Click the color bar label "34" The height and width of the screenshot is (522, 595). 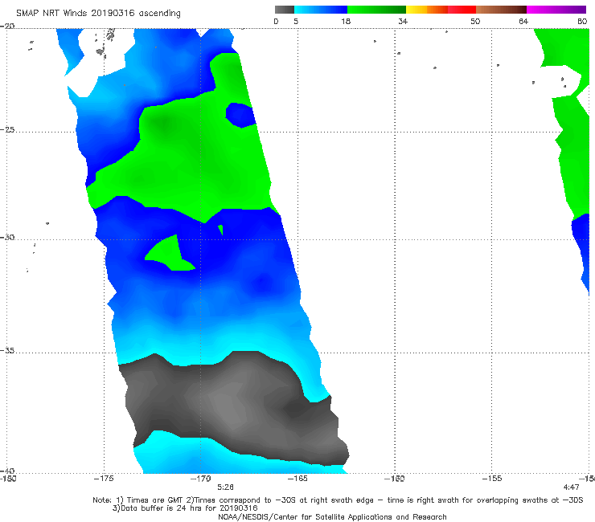click(x=403, y=21)
